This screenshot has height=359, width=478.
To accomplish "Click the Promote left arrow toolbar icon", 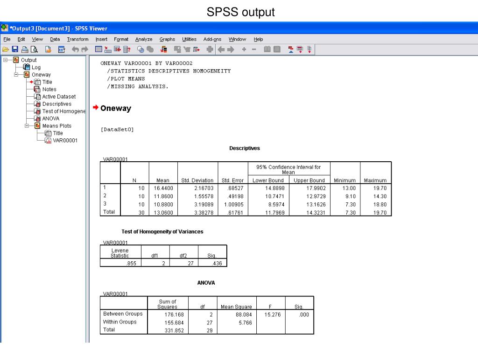I will click(221, 49).
